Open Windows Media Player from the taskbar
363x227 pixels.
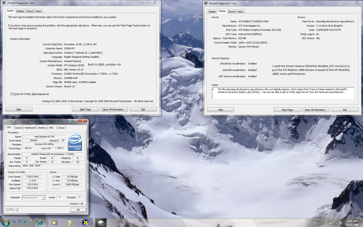pyautogui.click(x=54, y=223)
